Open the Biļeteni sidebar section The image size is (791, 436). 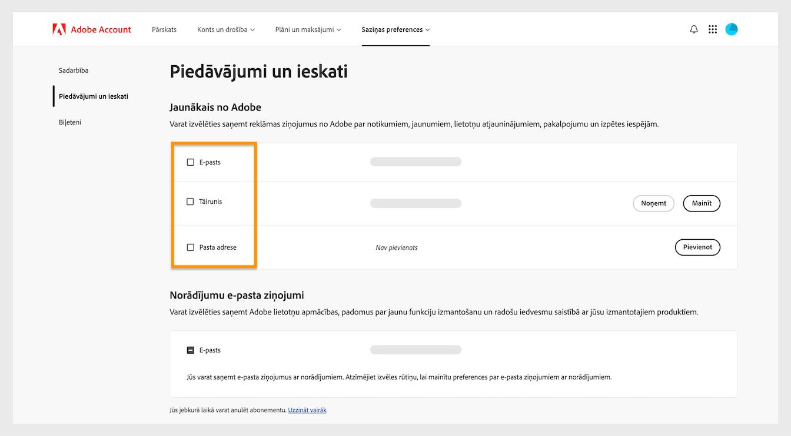tap(69, 122)
